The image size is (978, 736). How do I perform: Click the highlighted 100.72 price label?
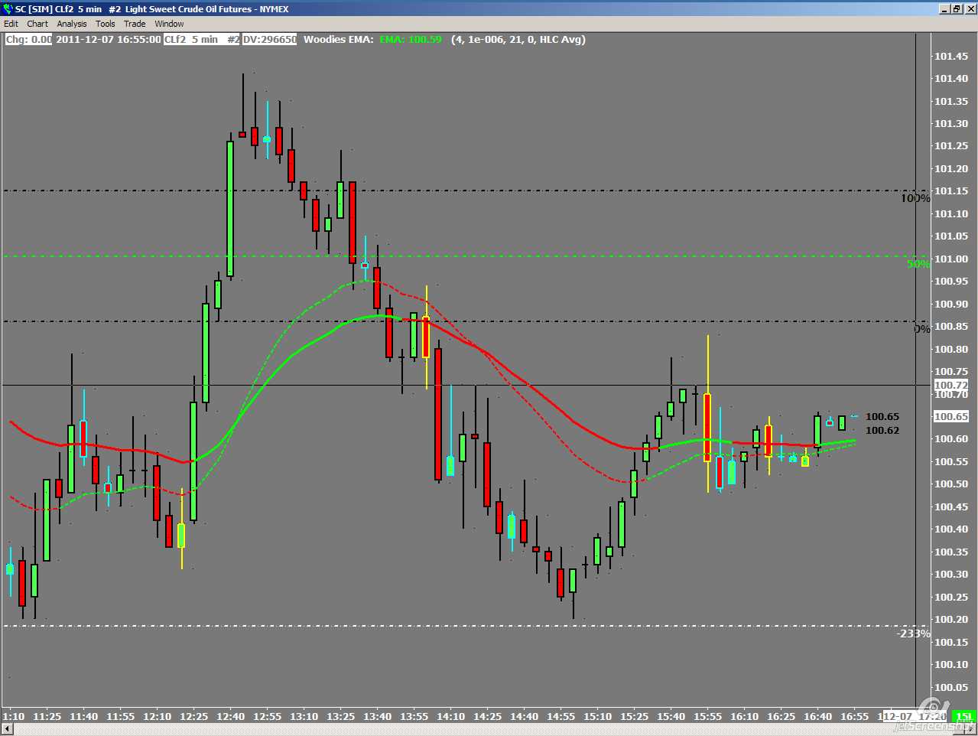tap(950, 385)
